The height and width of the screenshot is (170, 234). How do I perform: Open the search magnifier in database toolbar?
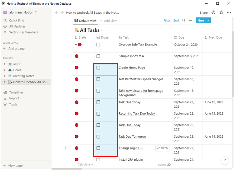click(x=183, y=21)
